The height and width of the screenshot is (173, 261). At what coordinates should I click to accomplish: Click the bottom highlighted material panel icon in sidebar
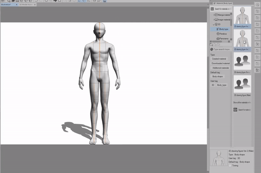coord(258,70)
